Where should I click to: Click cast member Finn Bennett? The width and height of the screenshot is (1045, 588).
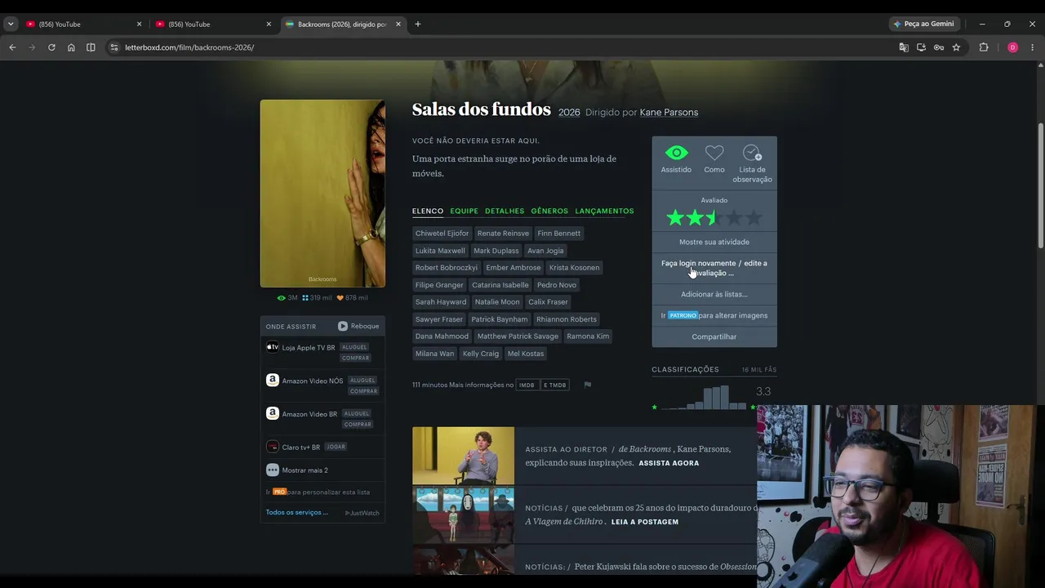[559, 234]
